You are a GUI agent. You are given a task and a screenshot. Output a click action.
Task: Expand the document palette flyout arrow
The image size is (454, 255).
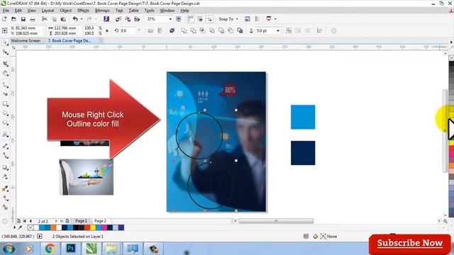click(14, 228)
